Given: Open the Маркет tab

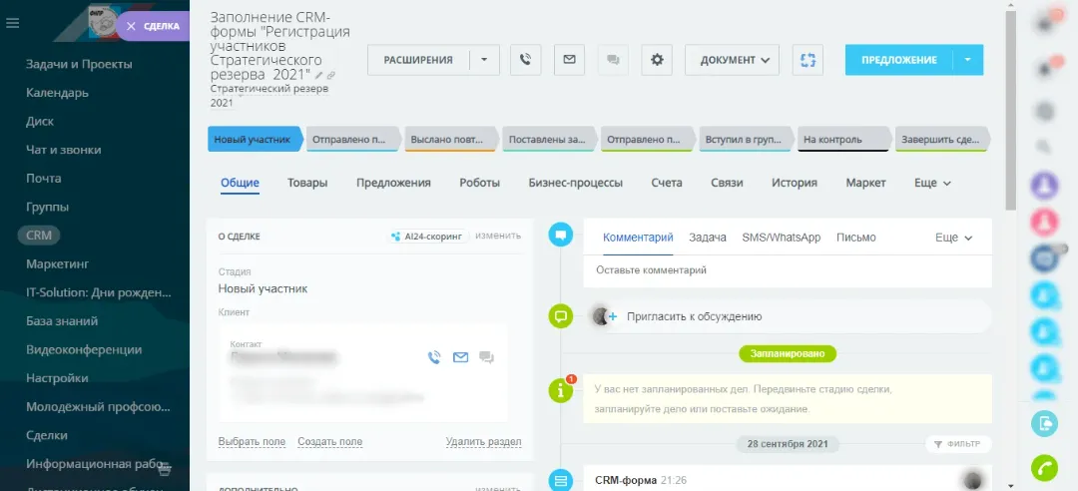Looking at the screenshot, I should click(x=866, y=183).
